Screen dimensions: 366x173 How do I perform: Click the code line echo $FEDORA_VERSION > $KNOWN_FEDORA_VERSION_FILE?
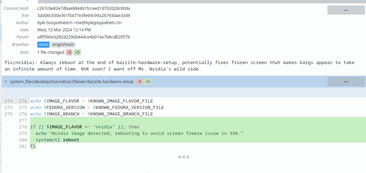click(x=97, y=107)
